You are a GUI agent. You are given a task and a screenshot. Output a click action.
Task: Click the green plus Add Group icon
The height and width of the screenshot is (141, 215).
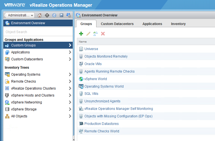(81, 34)
